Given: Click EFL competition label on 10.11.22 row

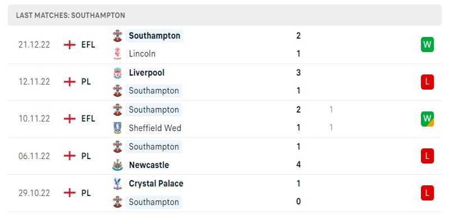Looking at the screenshot, I should [x=88, y=119].
